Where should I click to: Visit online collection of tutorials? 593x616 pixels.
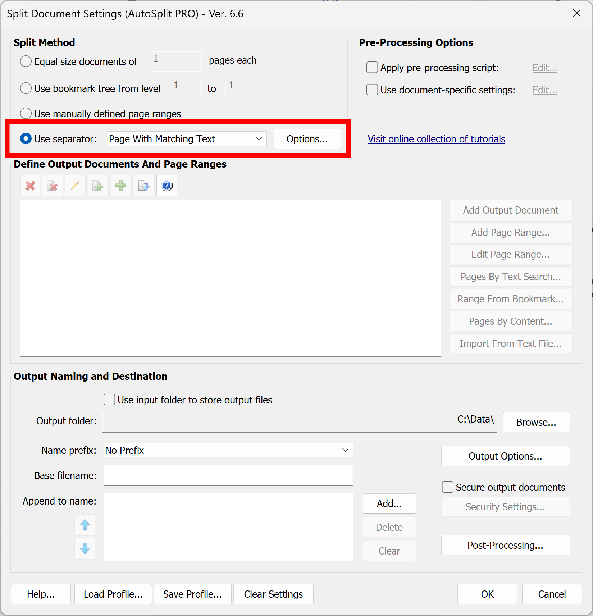[x=436, y=139]
